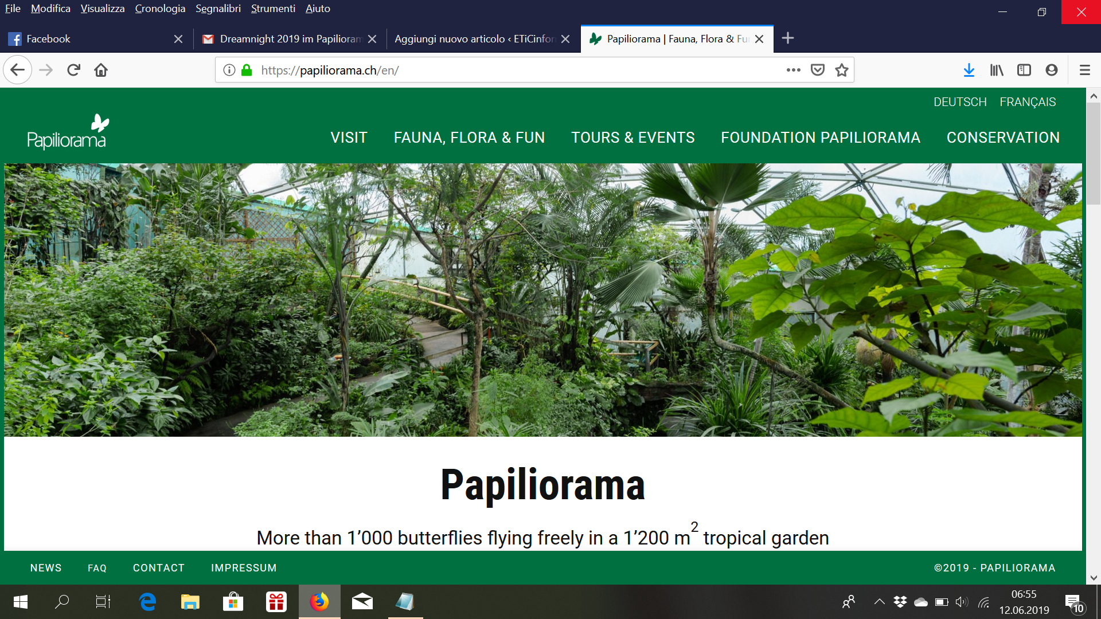Open a new browser tab

[788, 38]
